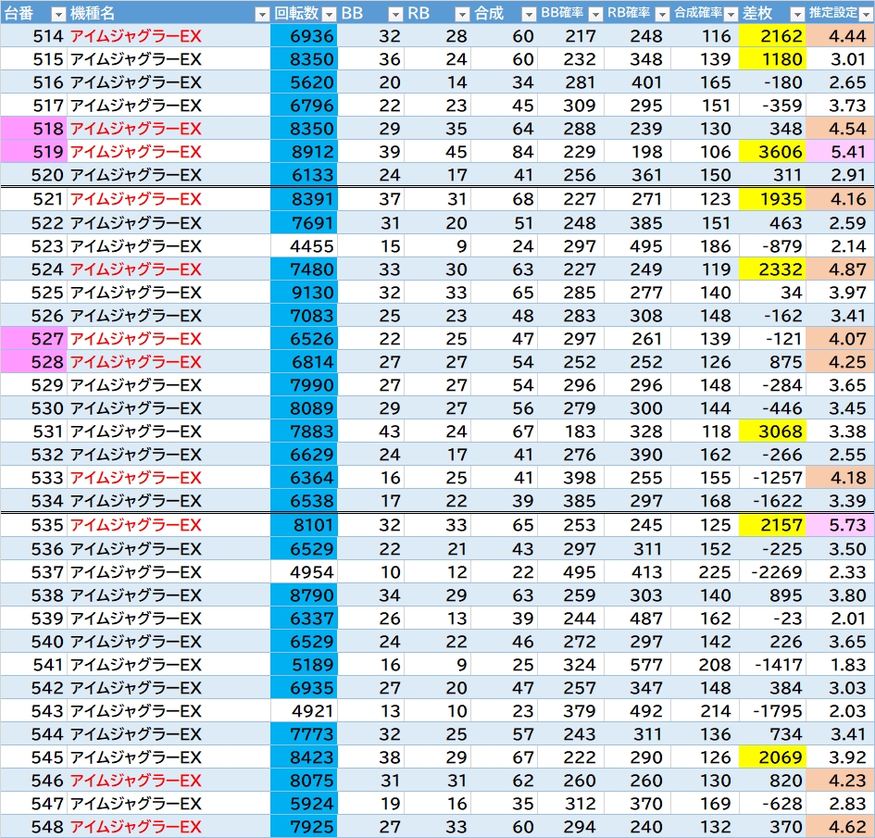The image size is (875, 838).
Task: Click the yellow 差枚 cell showing 3606
Action: [x=772, y=152]
